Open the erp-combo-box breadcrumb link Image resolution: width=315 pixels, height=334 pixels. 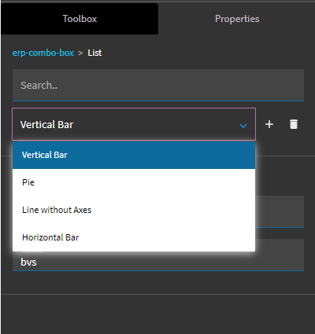(43, 53)
